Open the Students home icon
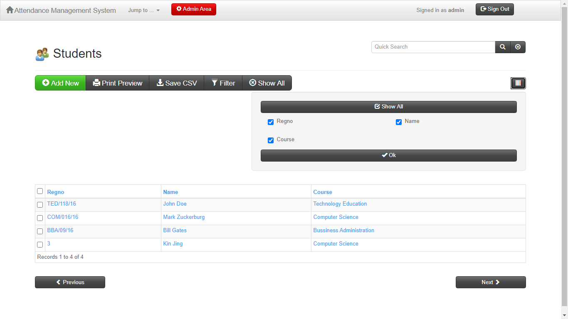 point(42,53)
